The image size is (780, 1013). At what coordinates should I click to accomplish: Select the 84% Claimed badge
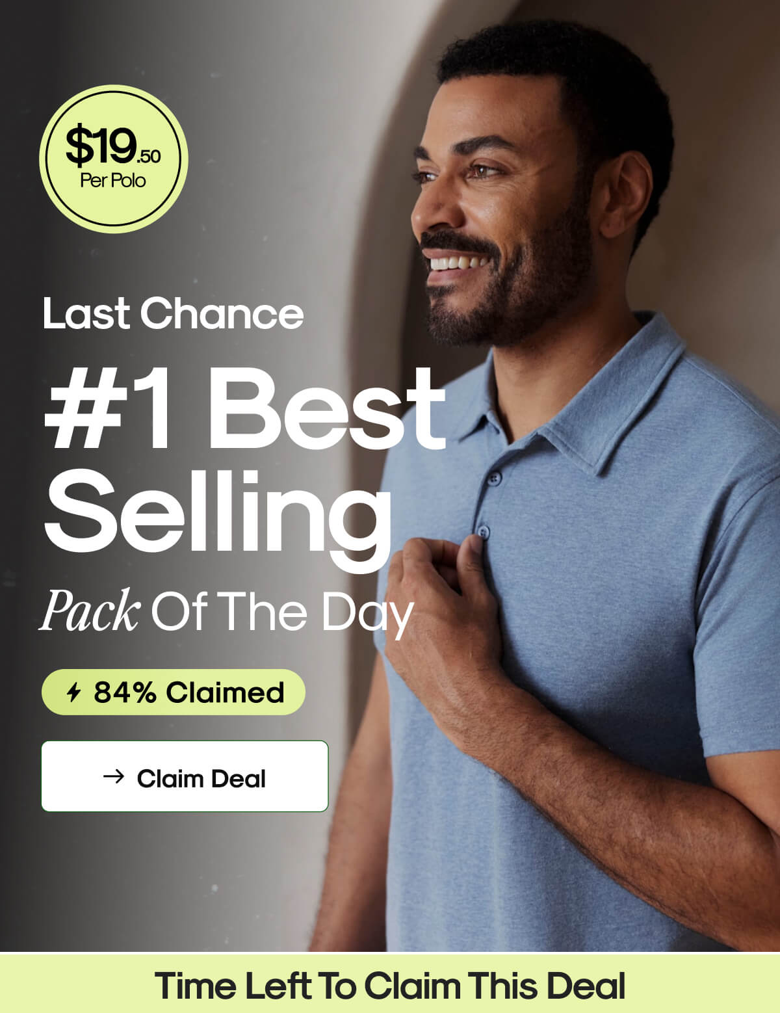[x=174, y=692]
